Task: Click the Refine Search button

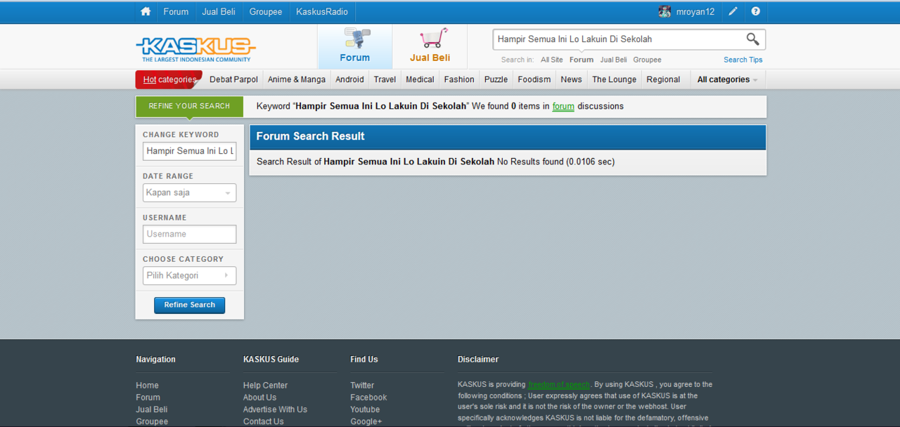Action: [190, 305]
